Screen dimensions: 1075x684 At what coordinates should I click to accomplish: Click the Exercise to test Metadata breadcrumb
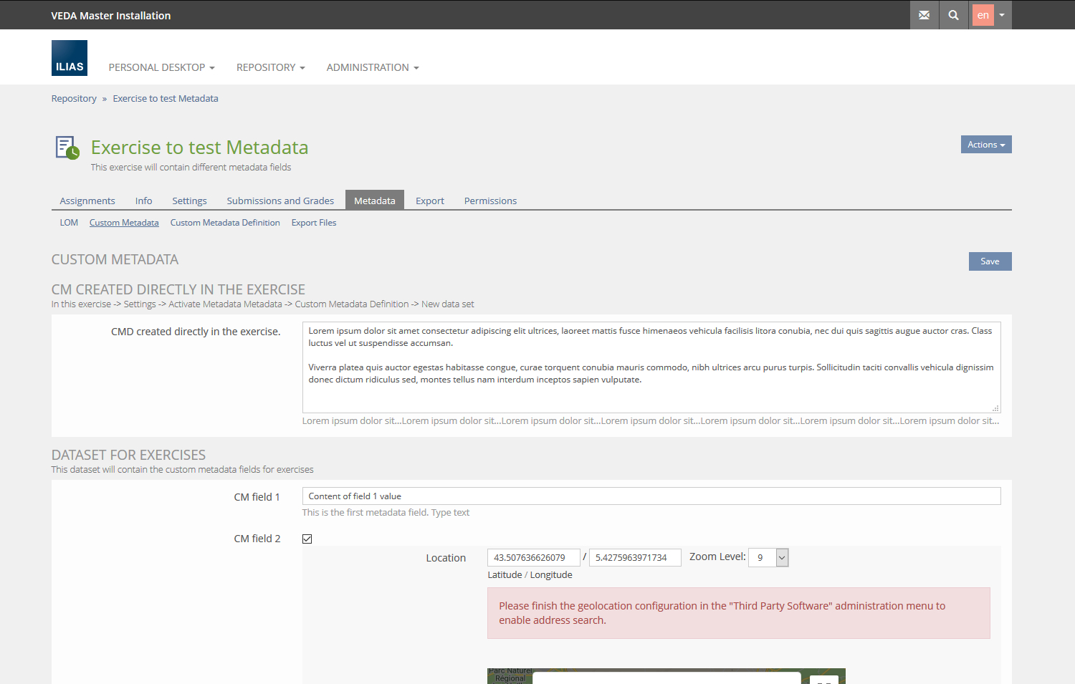pos(166,99)
